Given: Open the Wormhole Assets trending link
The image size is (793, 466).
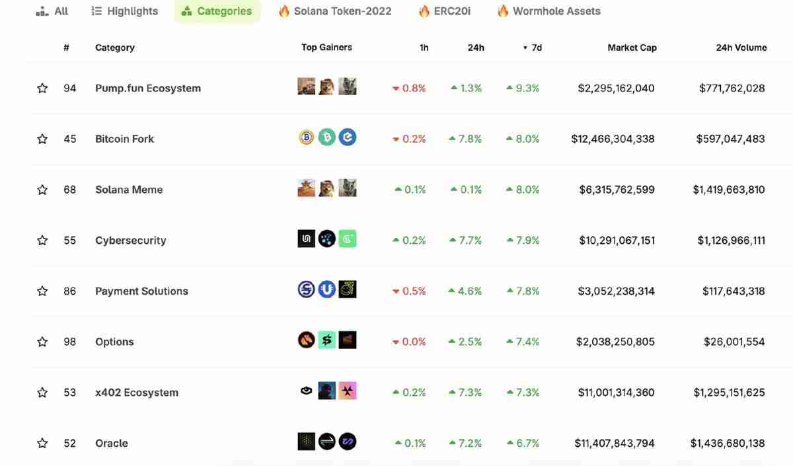Looking at the screenshot, I should pyautogui.click(x=548, y=11).
